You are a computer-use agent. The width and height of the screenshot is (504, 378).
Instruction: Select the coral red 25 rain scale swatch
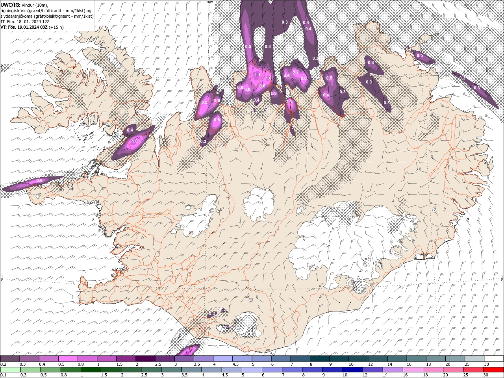click(473, 370)
